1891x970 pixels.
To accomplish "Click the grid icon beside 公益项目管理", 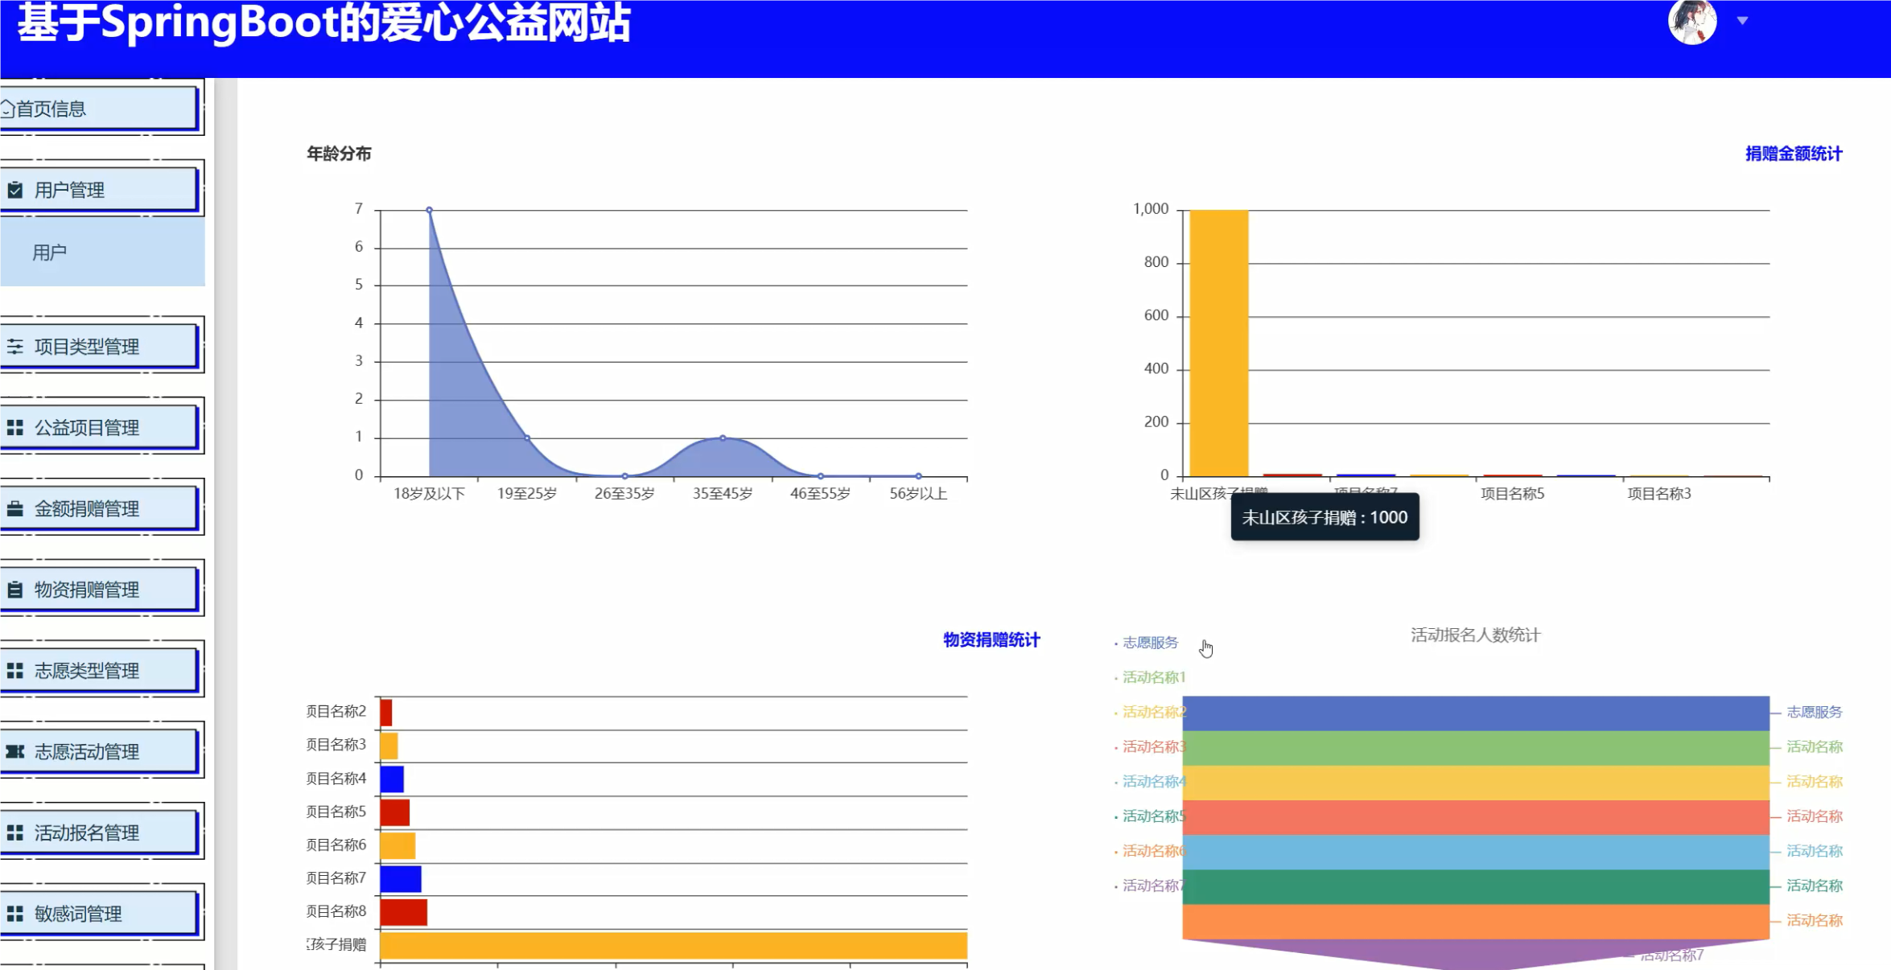I will pyautogui.click(x=15, y=427).
